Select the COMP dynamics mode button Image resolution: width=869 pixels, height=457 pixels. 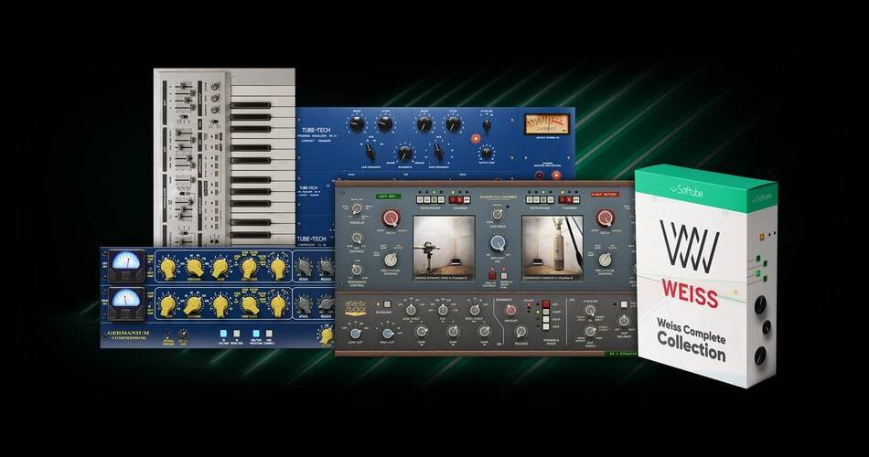pos(546,312)
